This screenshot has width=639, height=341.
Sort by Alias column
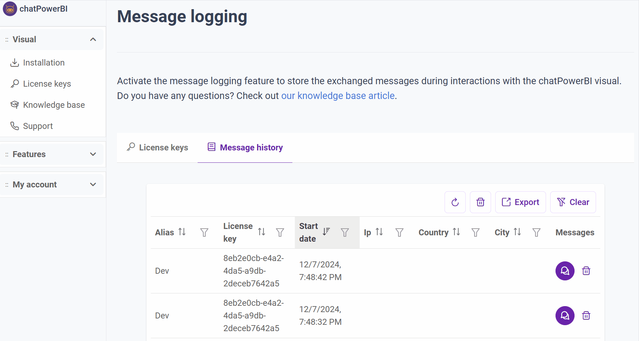pyautogui.click(x=182, y=232)
